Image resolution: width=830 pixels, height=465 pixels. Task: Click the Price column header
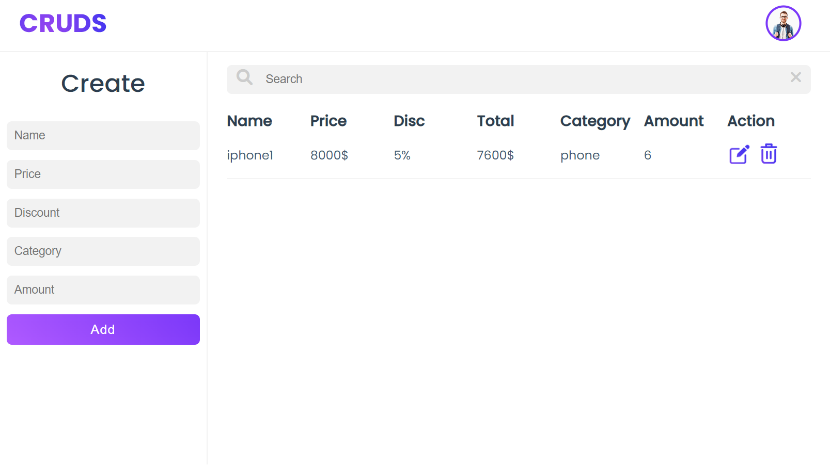328,121
